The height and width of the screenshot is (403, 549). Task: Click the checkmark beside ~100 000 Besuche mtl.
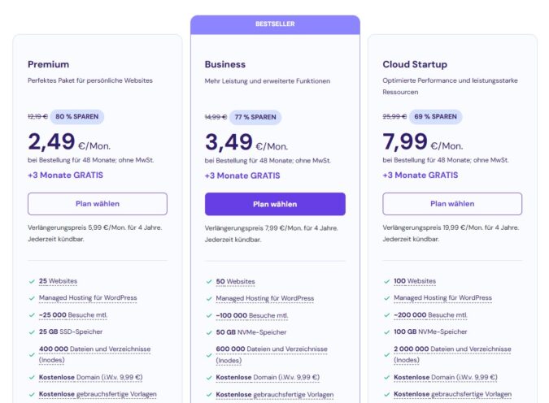click(209, 315)
